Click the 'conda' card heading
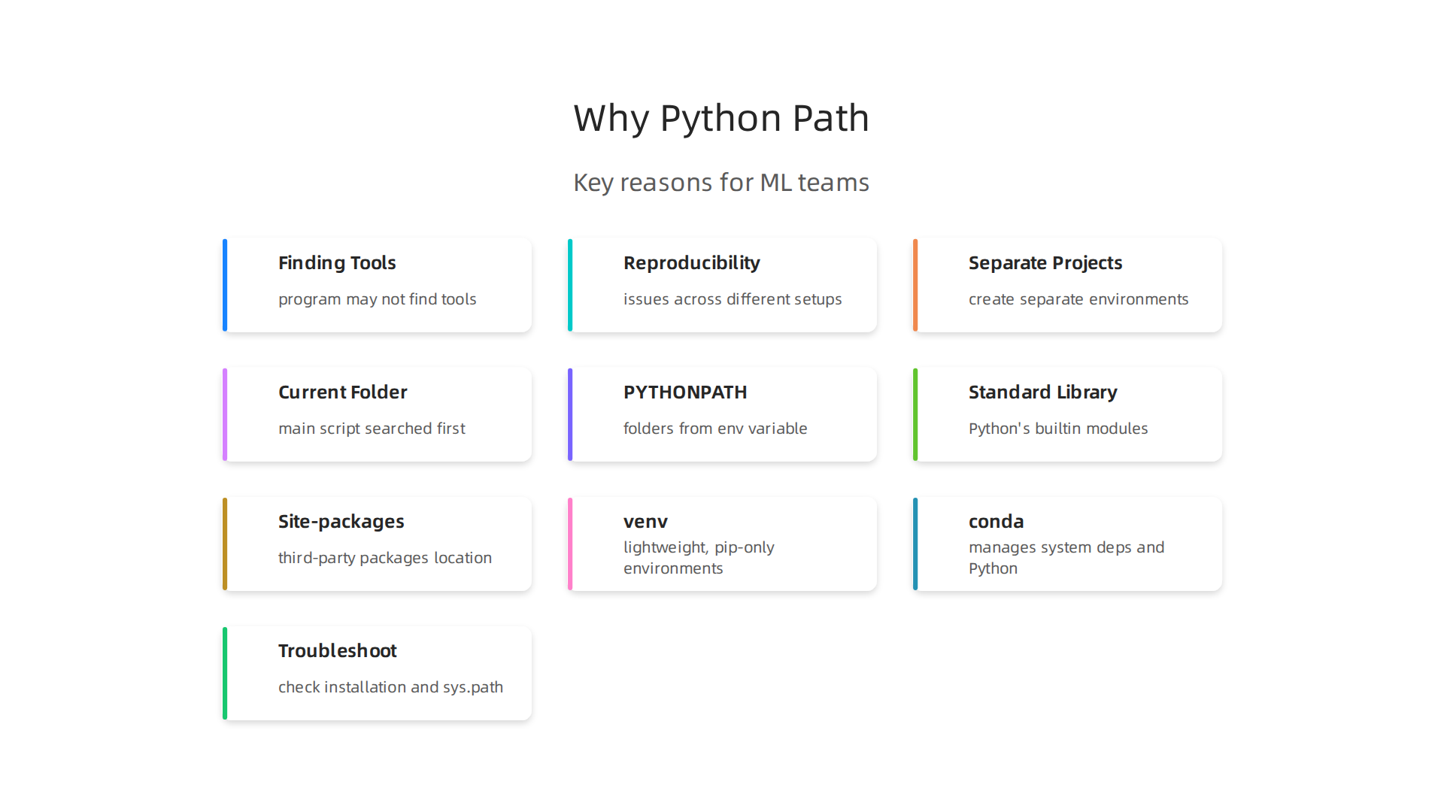The height and width of the screenshot is (812, 1444). 996,522
